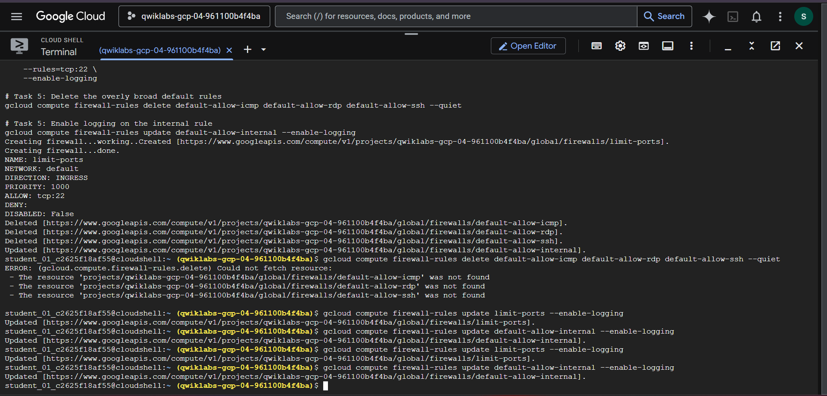Open the keyboard send-key-combination icon
827x396 pixels.
point(596,46)
